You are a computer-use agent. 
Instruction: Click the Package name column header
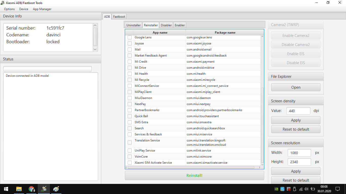click(x=225, y=32)
